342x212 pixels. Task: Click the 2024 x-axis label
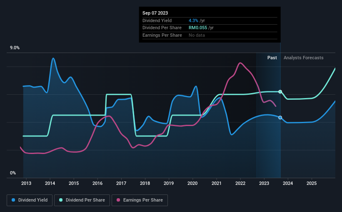coord(288,183)
